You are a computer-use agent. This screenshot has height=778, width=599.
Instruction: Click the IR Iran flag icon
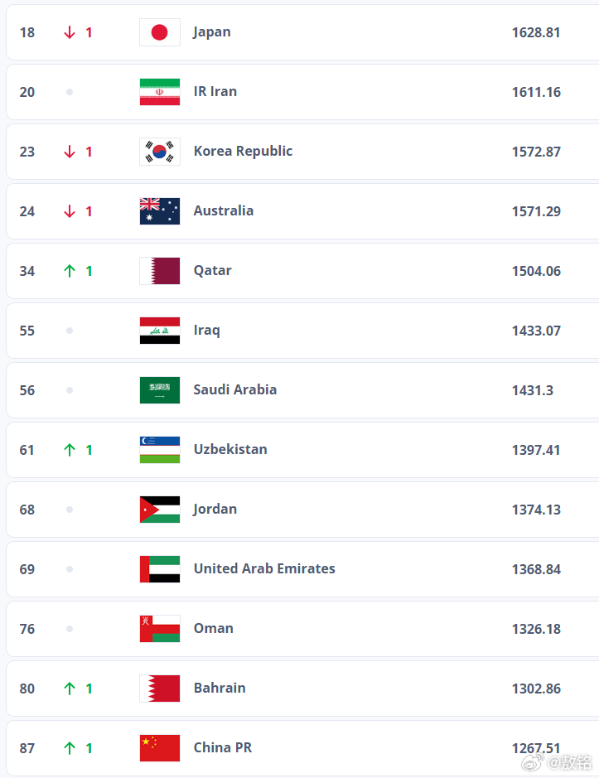[159, 92]
